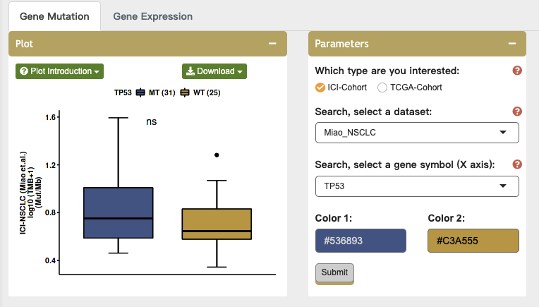Expand the Plot Introduction dropdown
Image resolution: width=539 pixels, height=307 pixels.
59,71
